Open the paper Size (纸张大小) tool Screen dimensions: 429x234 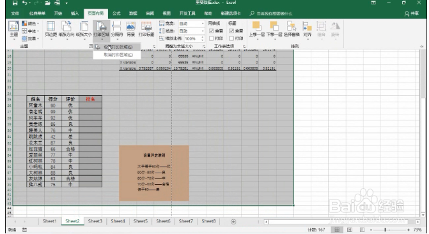84,31
